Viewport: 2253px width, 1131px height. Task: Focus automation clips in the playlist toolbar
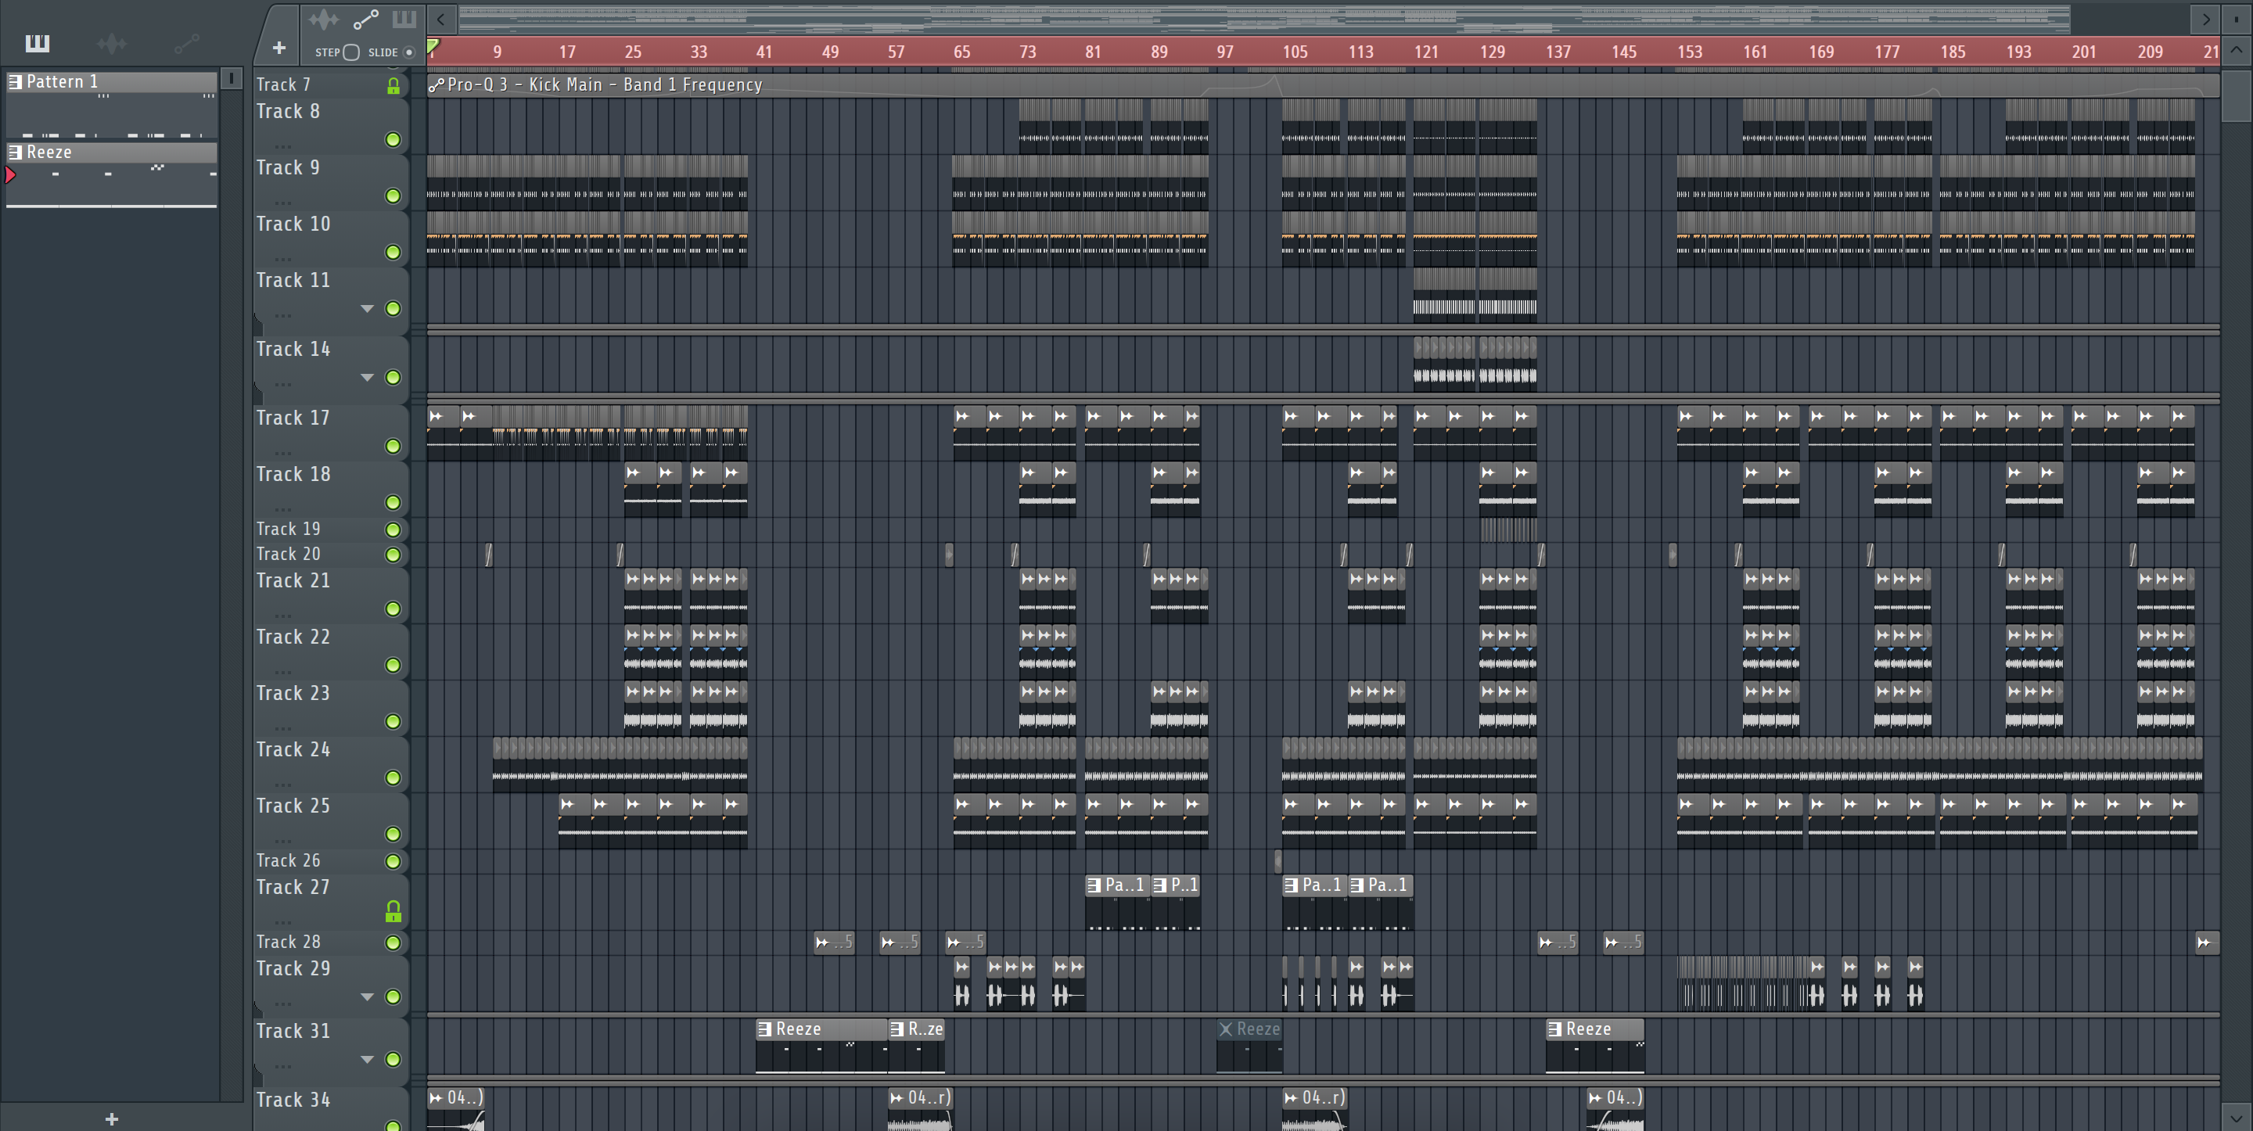365,18
